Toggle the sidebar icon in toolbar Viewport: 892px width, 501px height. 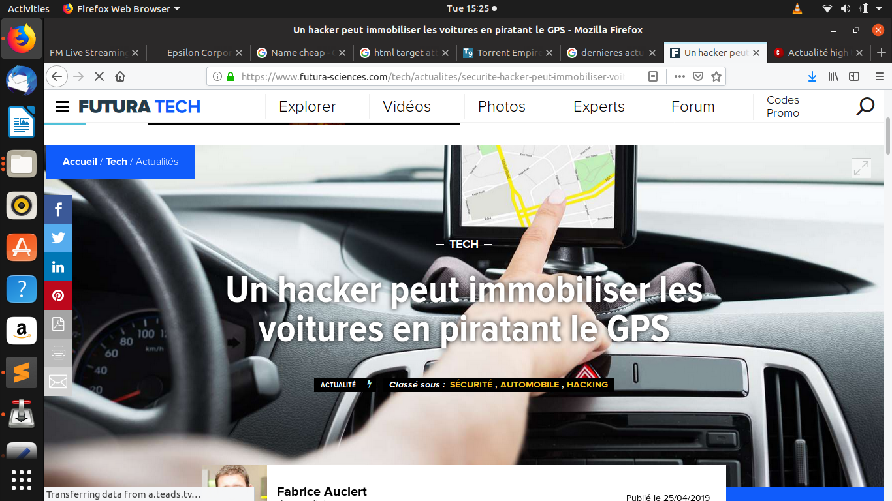(x=854, y=76)
